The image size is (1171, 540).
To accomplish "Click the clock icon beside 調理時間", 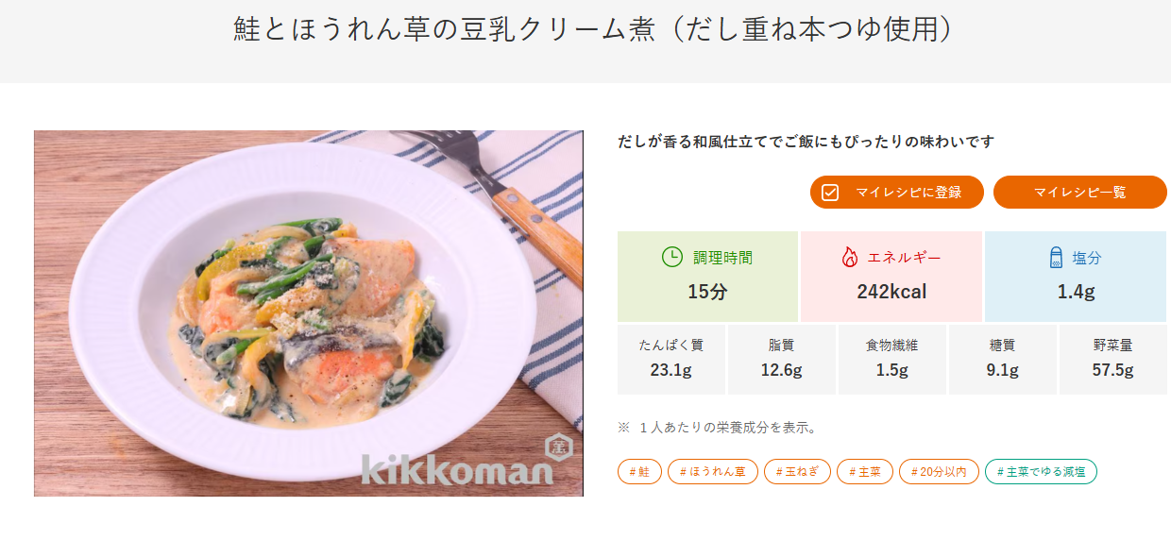I will click(672, 257).
